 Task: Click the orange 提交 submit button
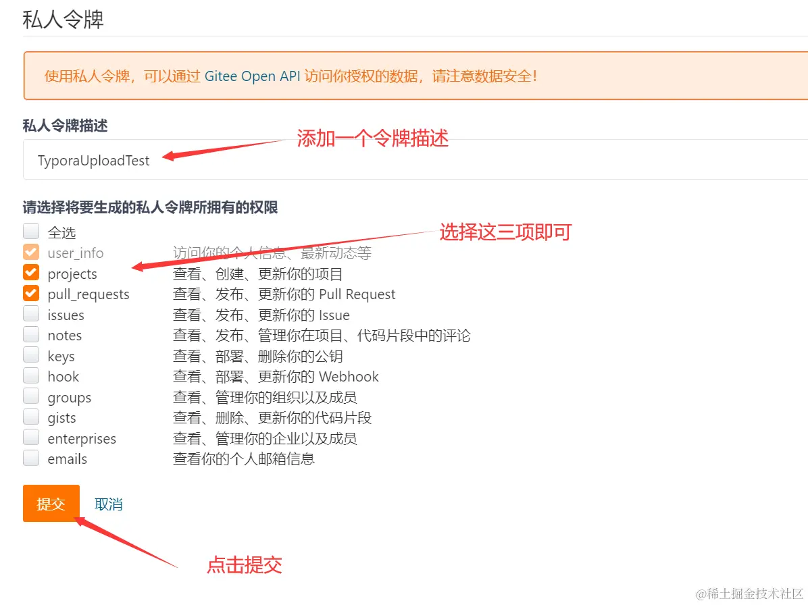coord(51,504)
